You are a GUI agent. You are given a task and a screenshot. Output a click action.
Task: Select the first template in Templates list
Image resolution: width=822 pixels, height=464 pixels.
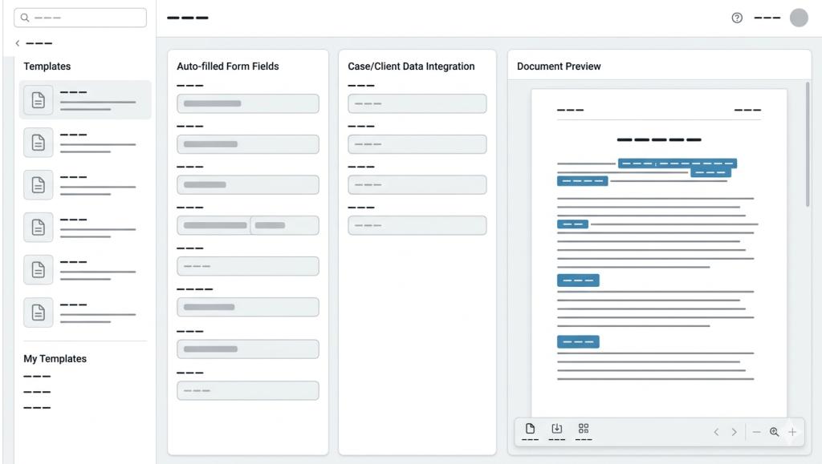pyautogui.click(x=85, y=100)
